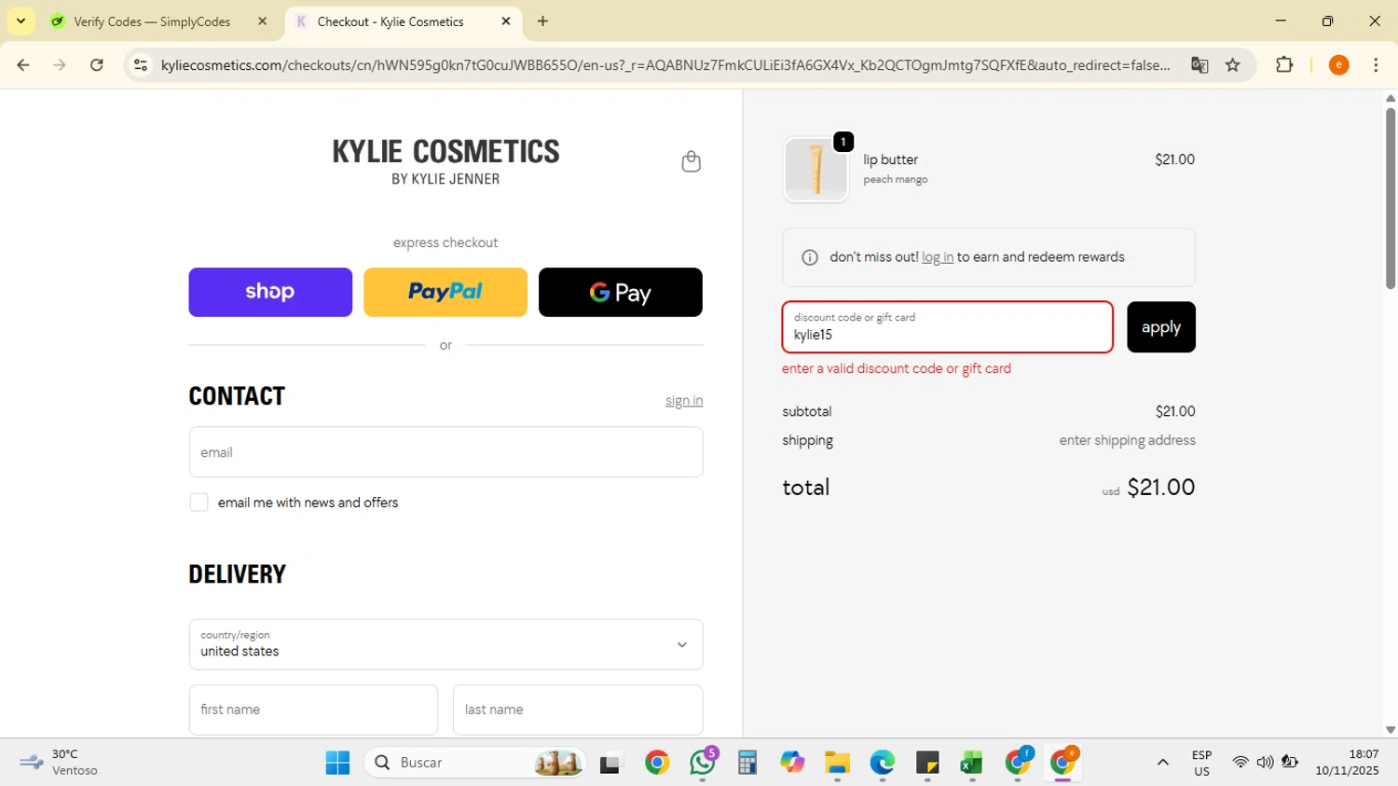The image size is (1398, 786).
Task: Open the shopping bag cart icon
Action: (x=691, y=161)
